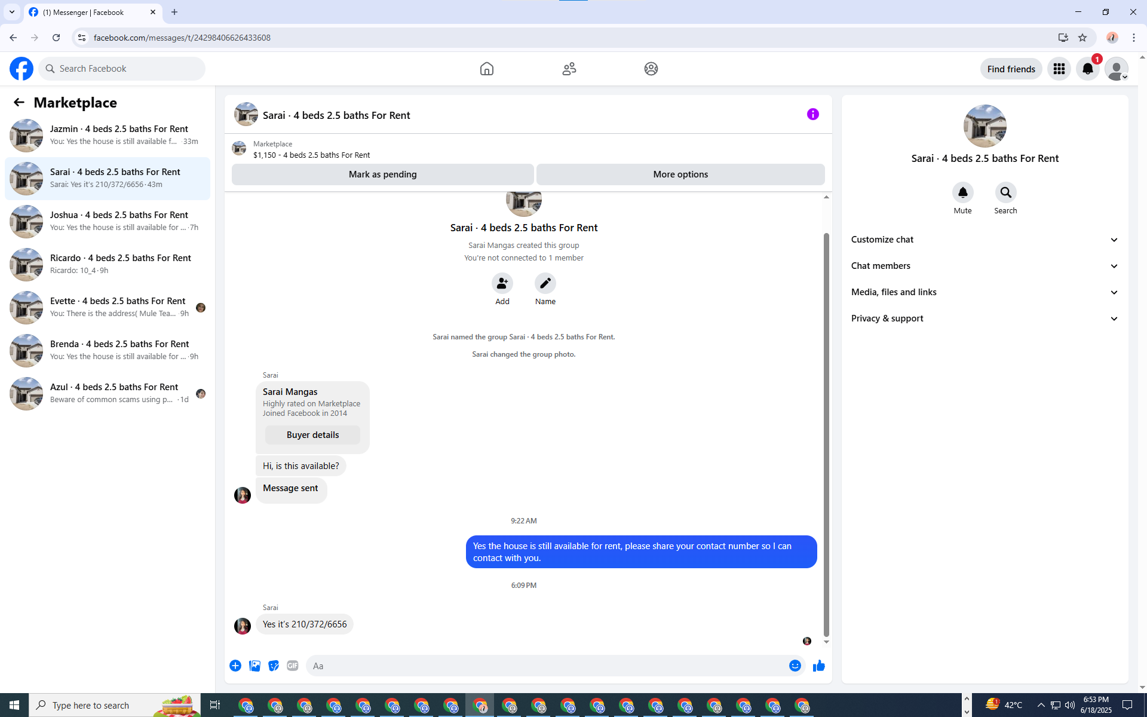Select the 'Hi, is this available?' message
Screen dimensions: 1147x717
click(x=301, y=466)
